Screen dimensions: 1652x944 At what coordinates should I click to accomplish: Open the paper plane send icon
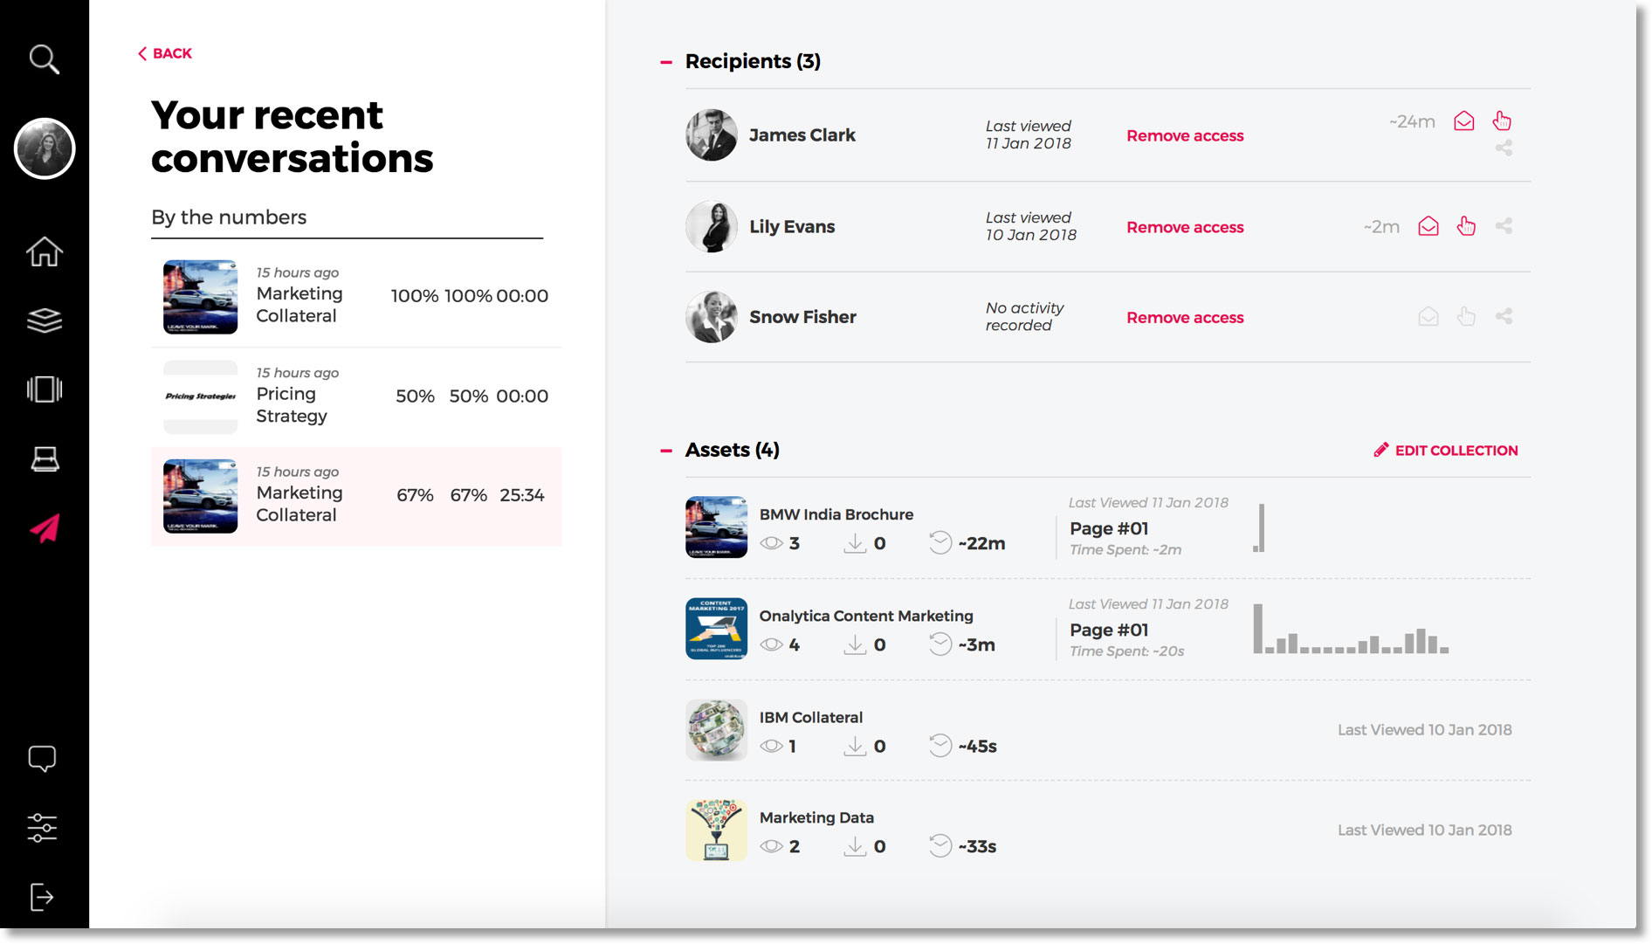(x=45, y=527)
